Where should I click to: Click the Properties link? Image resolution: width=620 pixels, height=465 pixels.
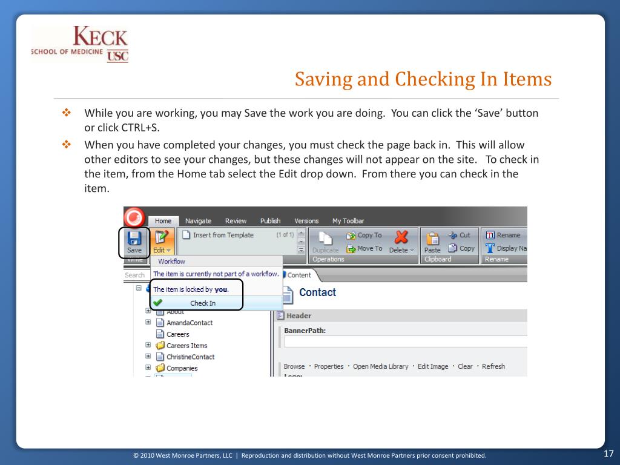click(x=329, y=366)
